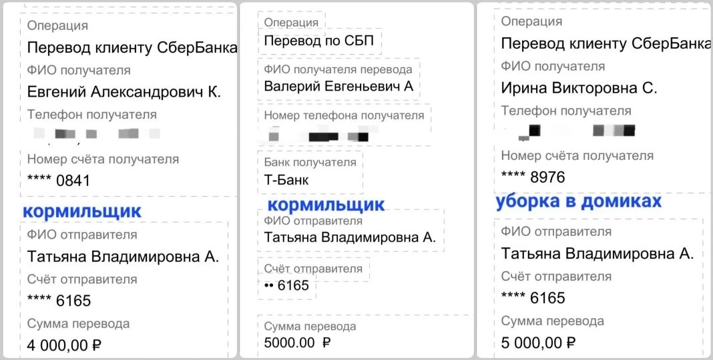Click 'Банк получателя' field label
This screenshot has height=360, width=713.
pos(310,162)
